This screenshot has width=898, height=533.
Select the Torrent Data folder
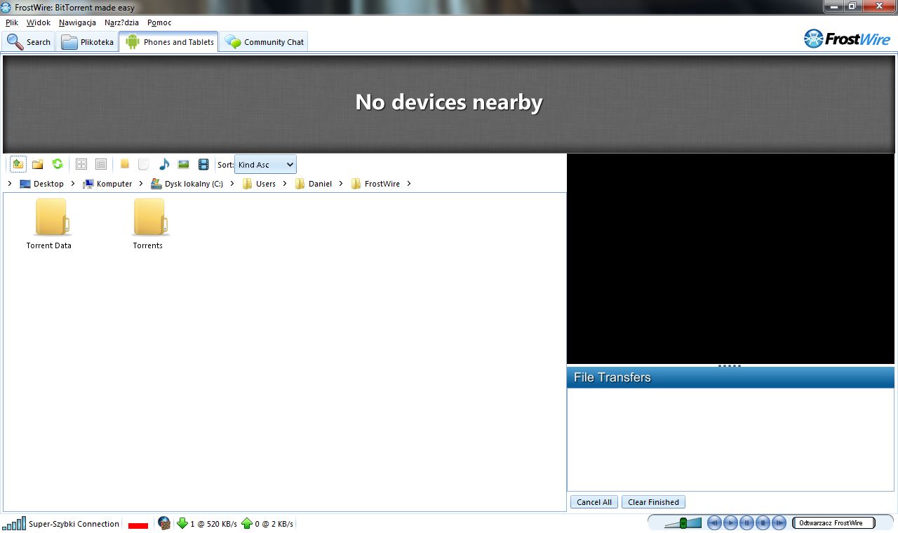(49, 224)
